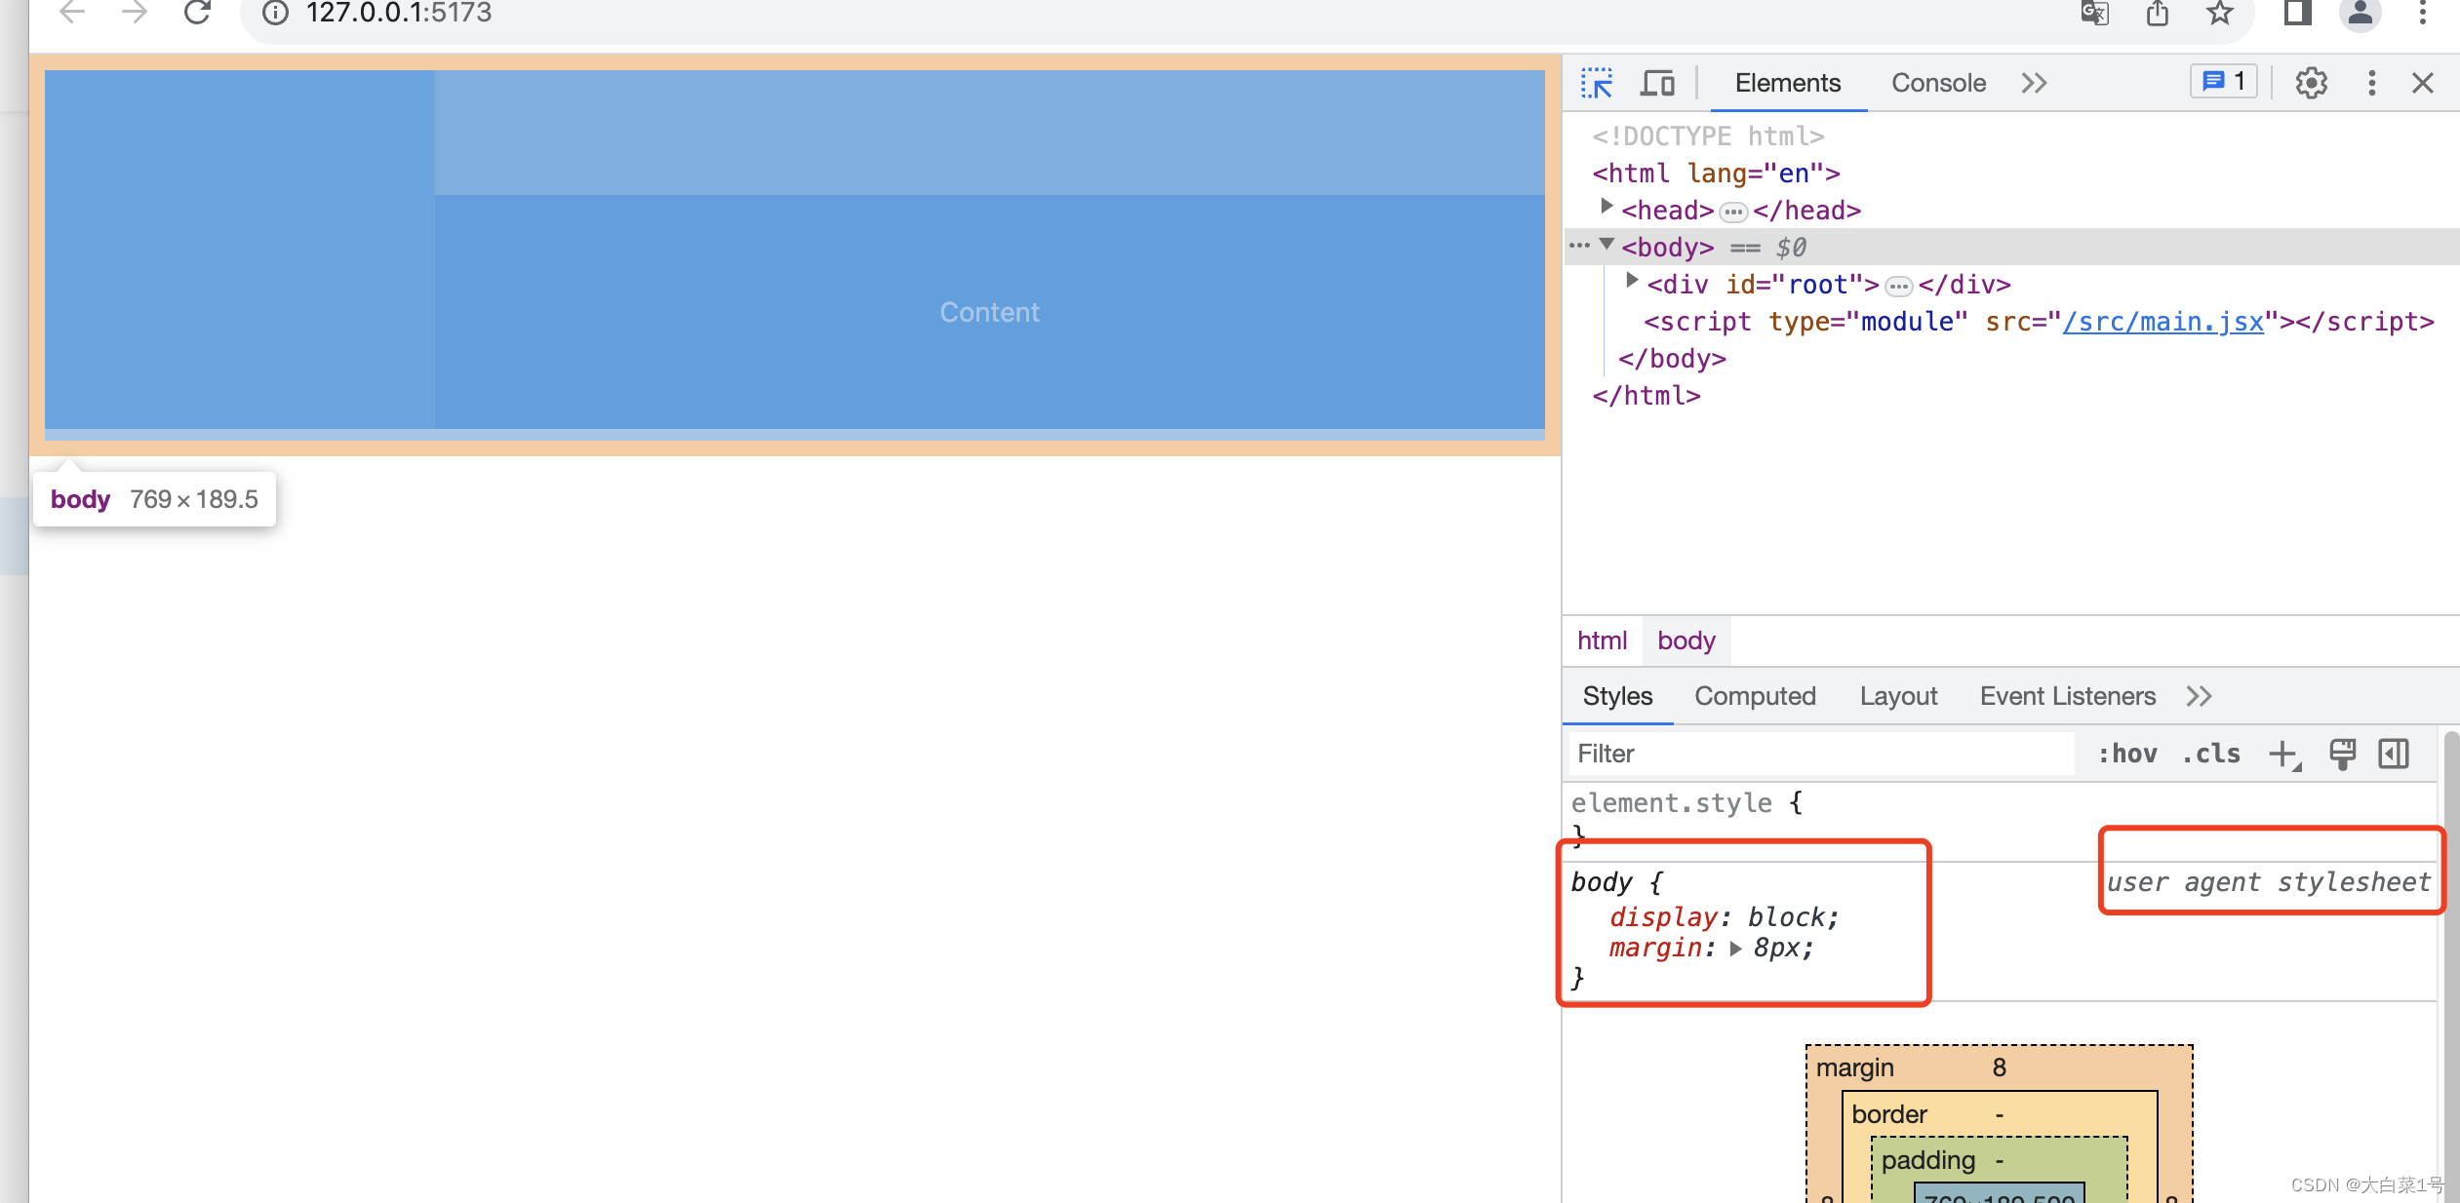Toggle the :hov element state panel
The height and width of the screenshot is (1203, 2460).
[2127, 754]
